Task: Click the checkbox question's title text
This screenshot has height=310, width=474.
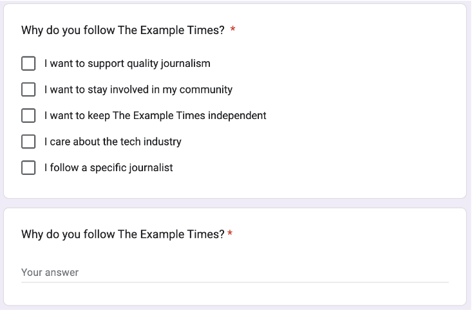Action: tap(123, 30)
